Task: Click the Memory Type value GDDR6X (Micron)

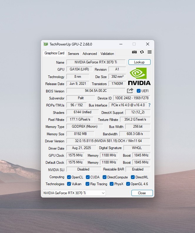Action: click(x=85, y=126)
